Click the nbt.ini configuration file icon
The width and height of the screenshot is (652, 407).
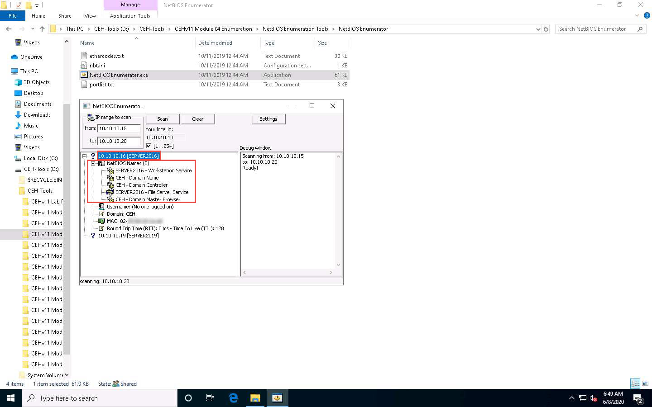click(84, 66)
